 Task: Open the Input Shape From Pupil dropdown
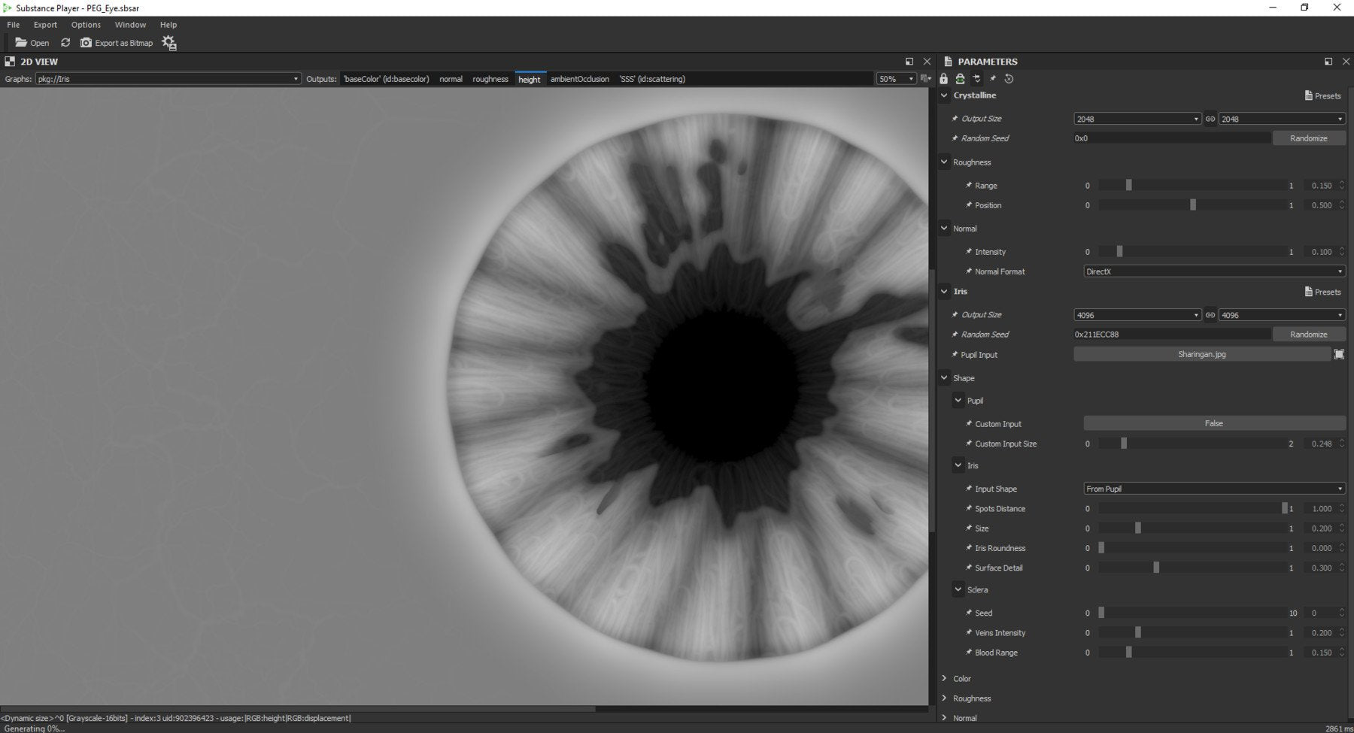(1214, 489)
